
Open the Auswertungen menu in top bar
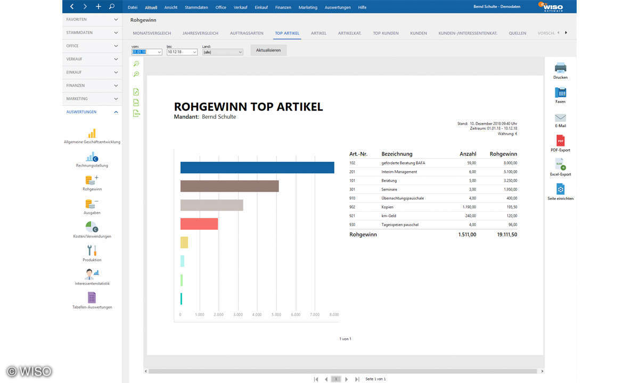(x=338, y=7)
